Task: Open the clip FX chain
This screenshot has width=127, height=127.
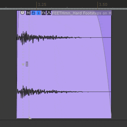Action: click(x=44, y=13)
